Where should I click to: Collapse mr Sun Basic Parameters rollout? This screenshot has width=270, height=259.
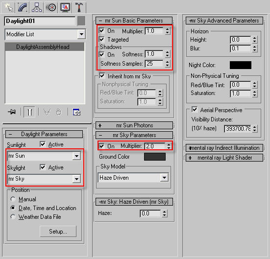click(x=134, y=21)
